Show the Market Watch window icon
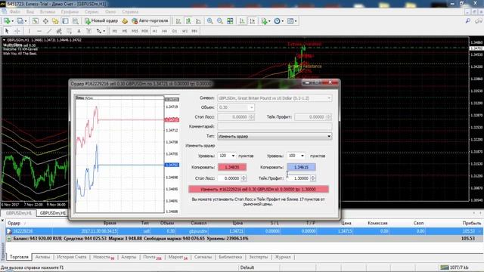The width and height of the screenshot is (484, 272). point(36,21)
